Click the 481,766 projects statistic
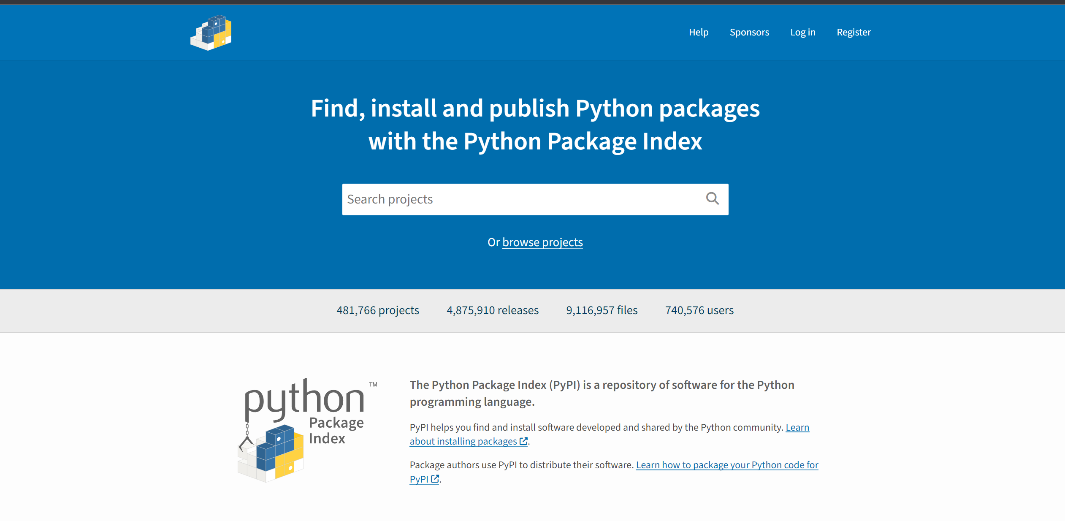 (378, 310)
